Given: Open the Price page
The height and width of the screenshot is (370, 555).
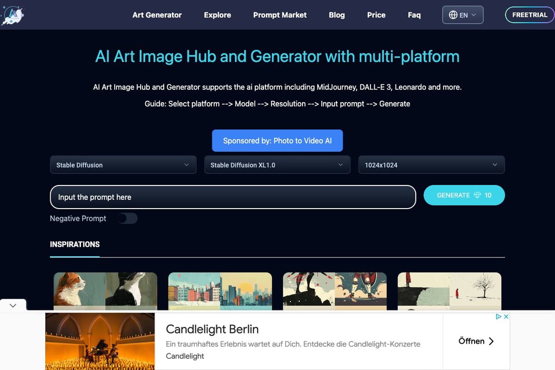Looking at the screenshot, I should point(376,15).
